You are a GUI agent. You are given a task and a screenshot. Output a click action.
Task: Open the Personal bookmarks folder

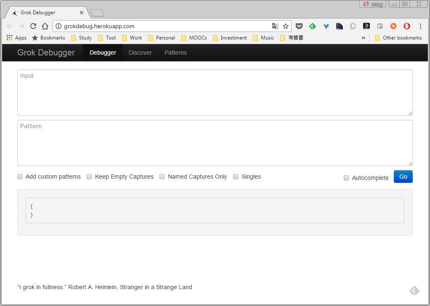click(x=162, y=38)
